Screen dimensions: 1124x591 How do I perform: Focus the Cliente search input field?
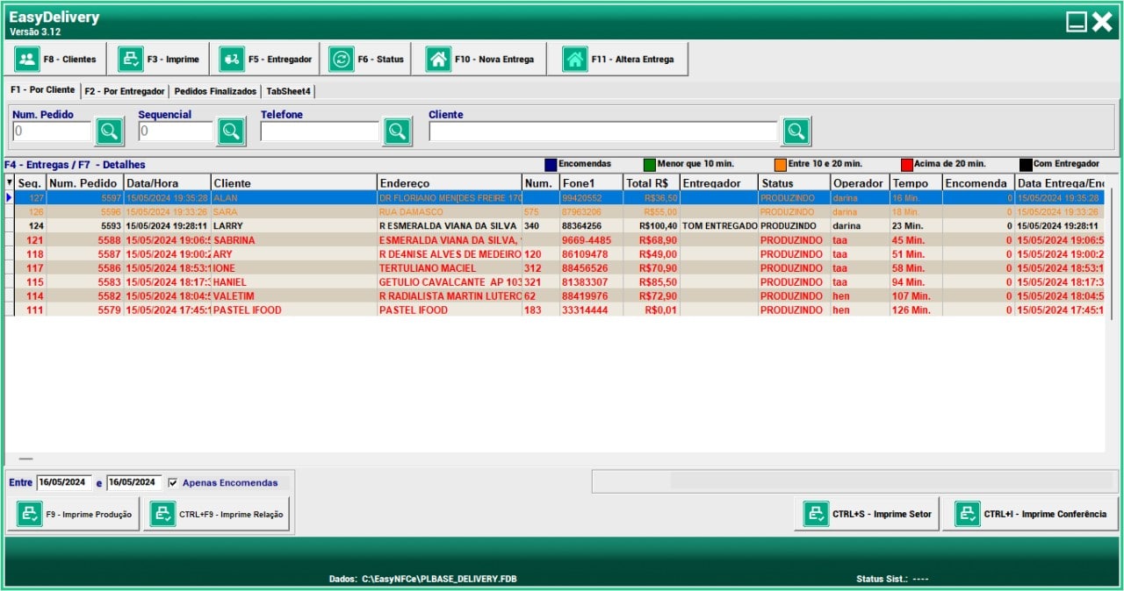tap(603, 132)
